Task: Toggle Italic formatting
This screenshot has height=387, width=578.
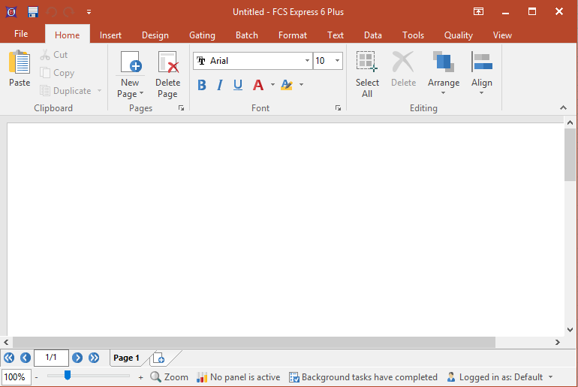Action: 220,85
